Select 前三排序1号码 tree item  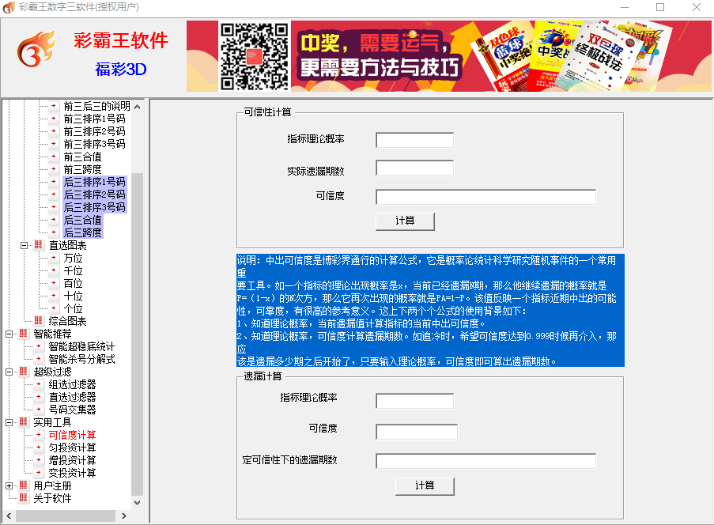click(94, 119)
